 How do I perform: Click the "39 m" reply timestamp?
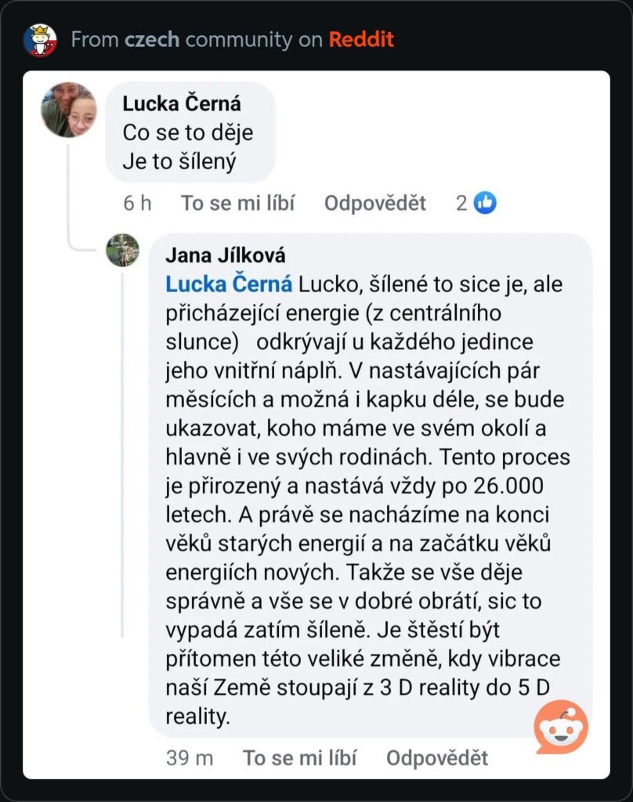click(x=190, y=758)
